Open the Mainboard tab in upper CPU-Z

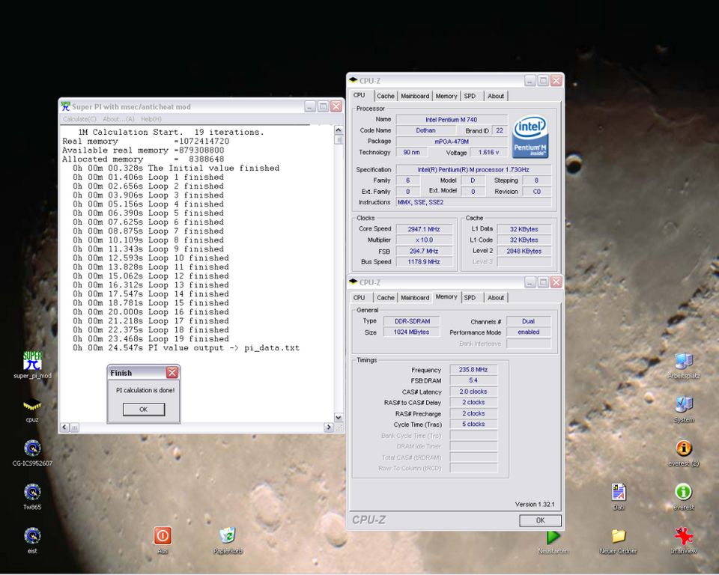[415, 97]
